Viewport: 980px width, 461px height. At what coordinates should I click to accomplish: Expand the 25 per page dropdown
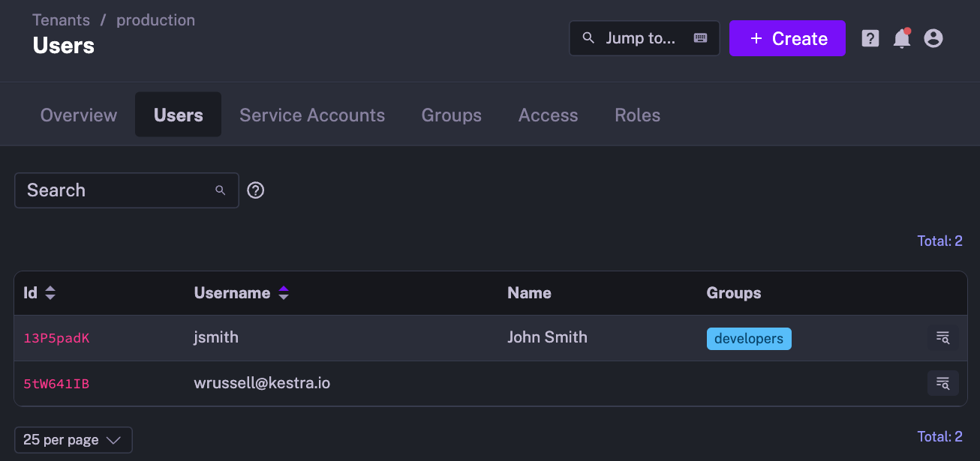click(73, 440)
